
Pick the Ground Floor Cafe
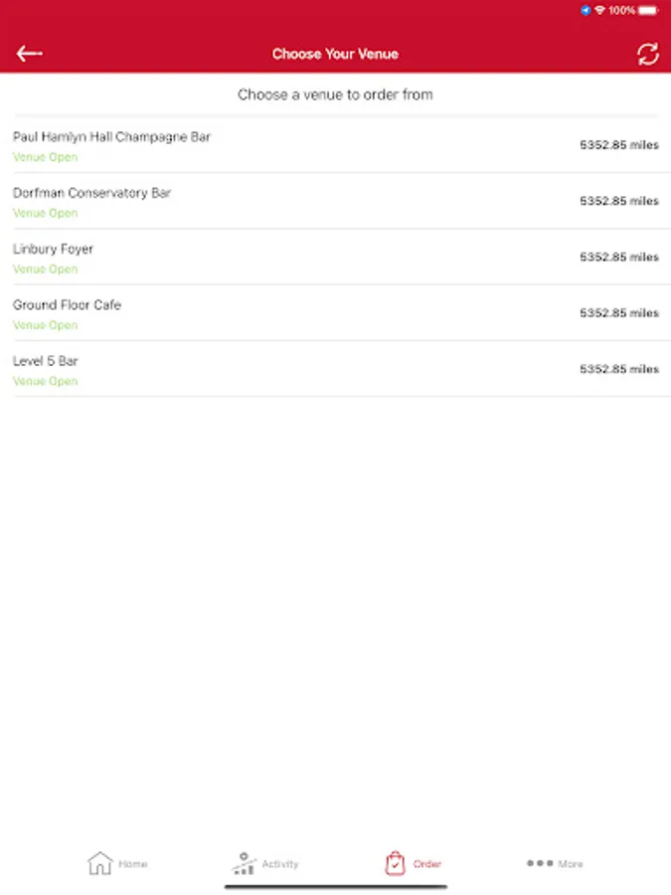tap(67, 305)
